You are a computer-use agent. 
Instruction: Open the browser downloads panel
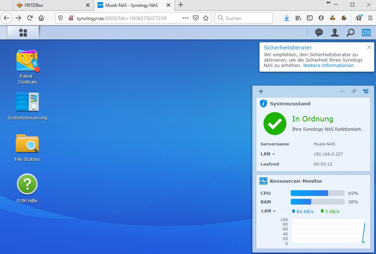tap(286, 18)
